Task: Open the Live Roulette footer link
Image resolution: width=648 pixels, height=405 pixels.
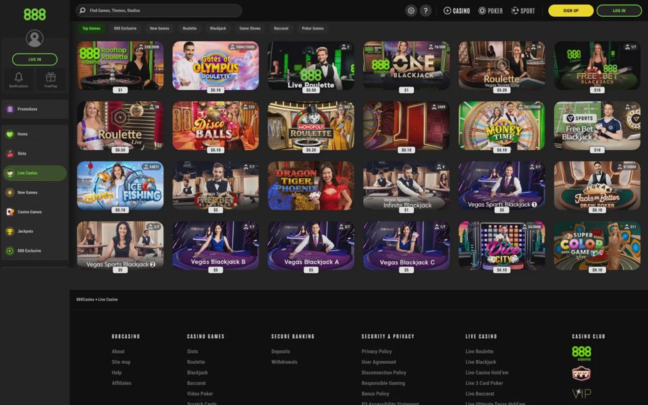Action: point(479,351)
